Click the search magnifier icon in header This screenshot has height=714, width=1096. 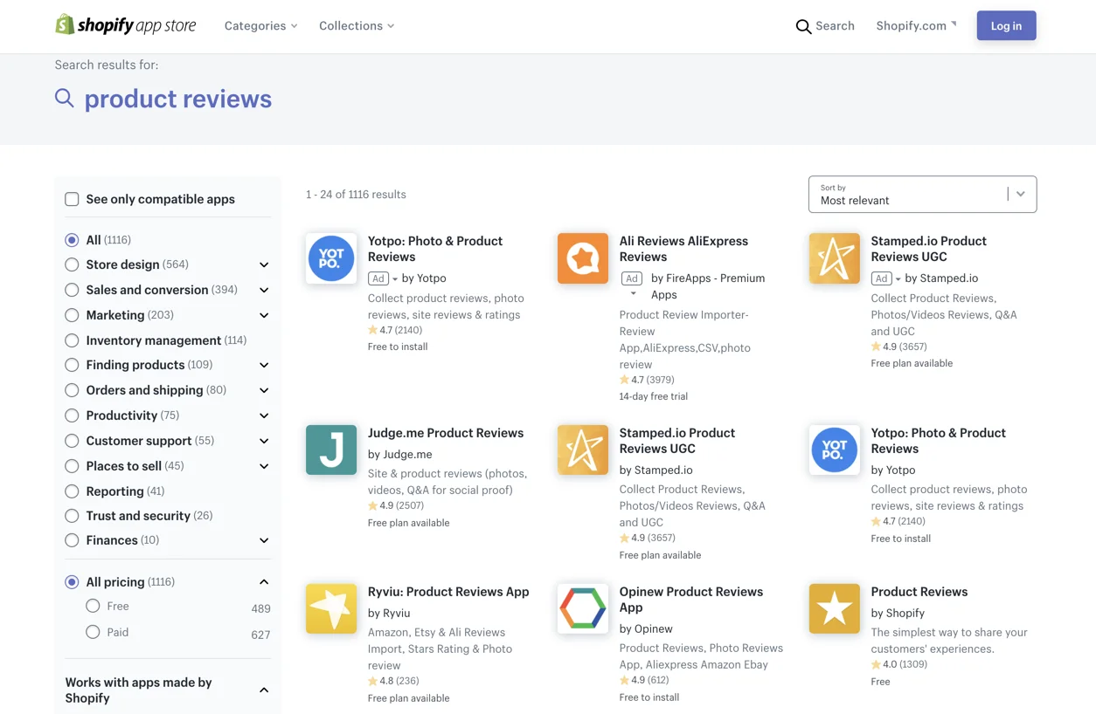coord(803,26)
